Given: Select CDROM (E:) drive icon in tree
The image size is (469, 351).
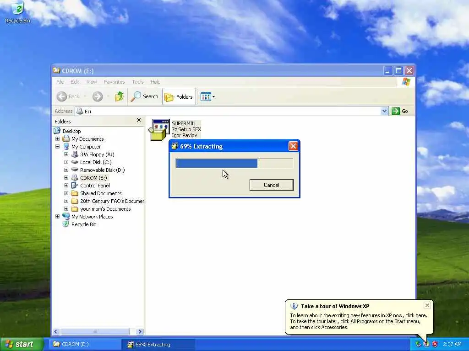Looking at the screenshot, I should point(75,178).
